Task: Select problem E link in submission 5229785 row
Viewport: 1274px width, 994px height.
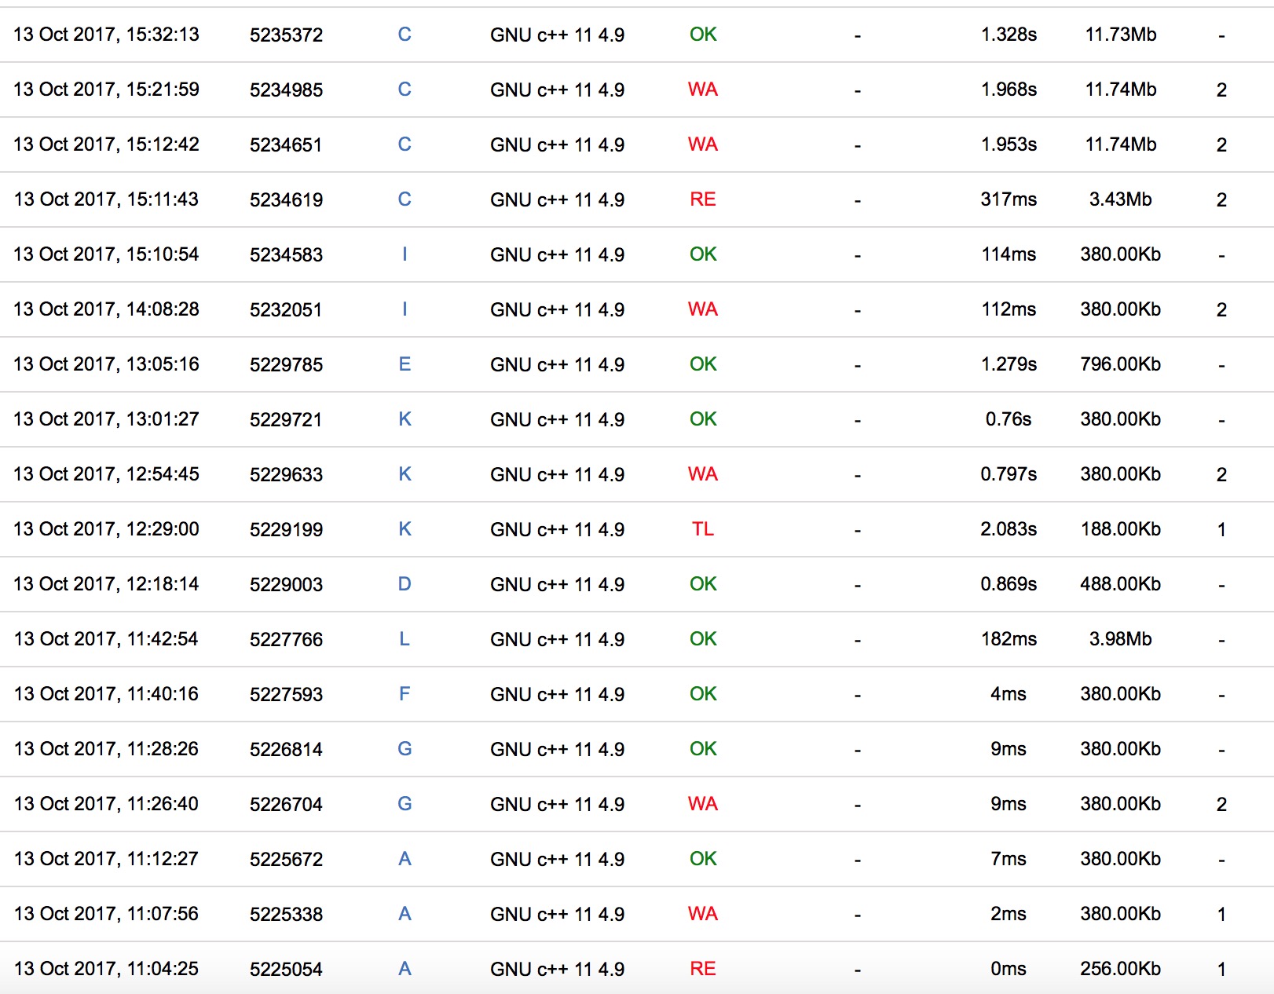Action: (x=405, y=364)
